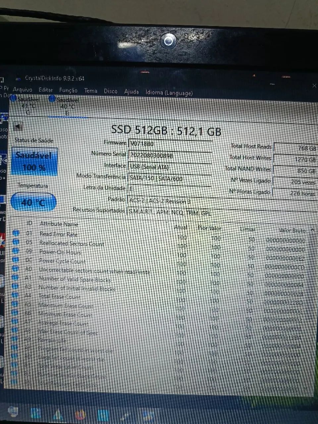Click the previous disk arrow icon
Viewport: 318px width, 424px height.
pyautogui.click(x=18, y=126)
